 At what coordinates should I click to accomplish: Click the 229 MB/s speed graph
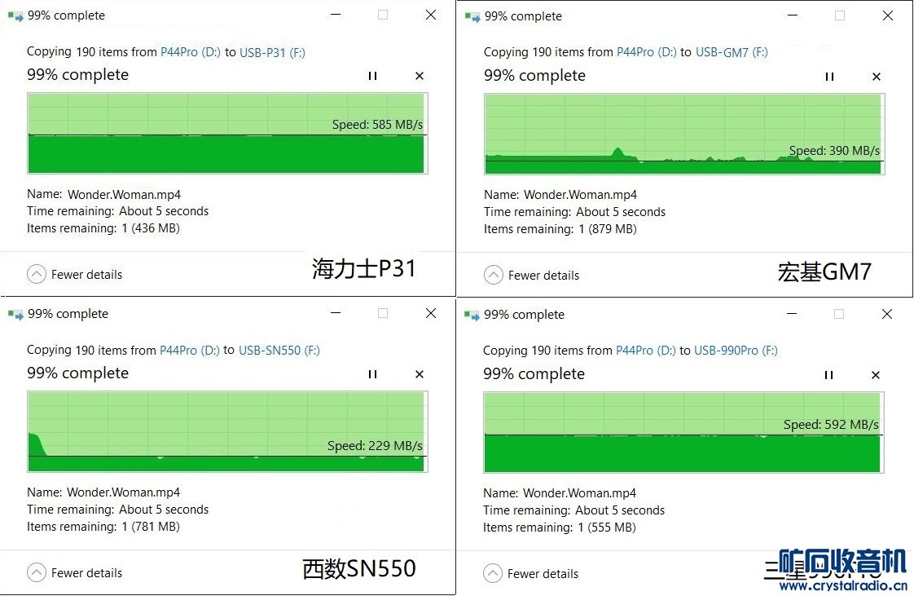tap(226, 431)
